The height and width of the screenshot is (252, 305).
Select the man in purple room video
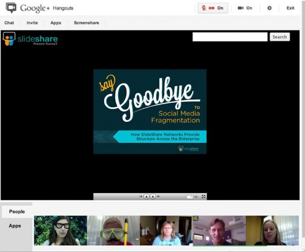[219, 231]
